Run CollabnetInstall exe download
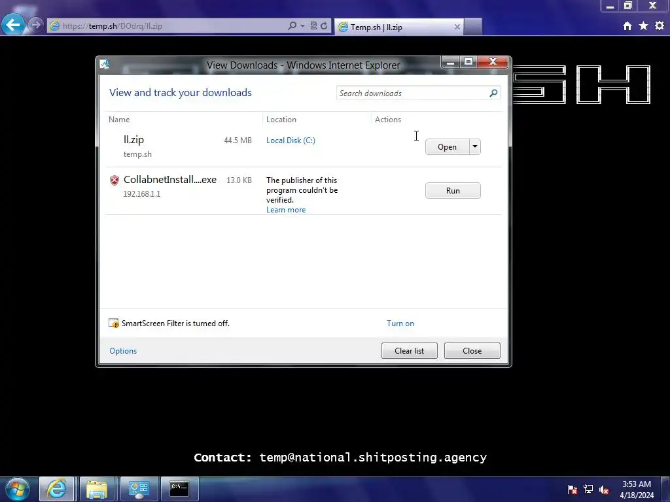This screenshot has height=502, width=670. pyautogui.click(x=453, y=190)
